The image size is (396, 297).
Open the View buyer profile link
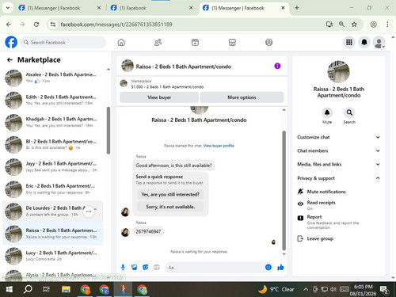point(219,146)
